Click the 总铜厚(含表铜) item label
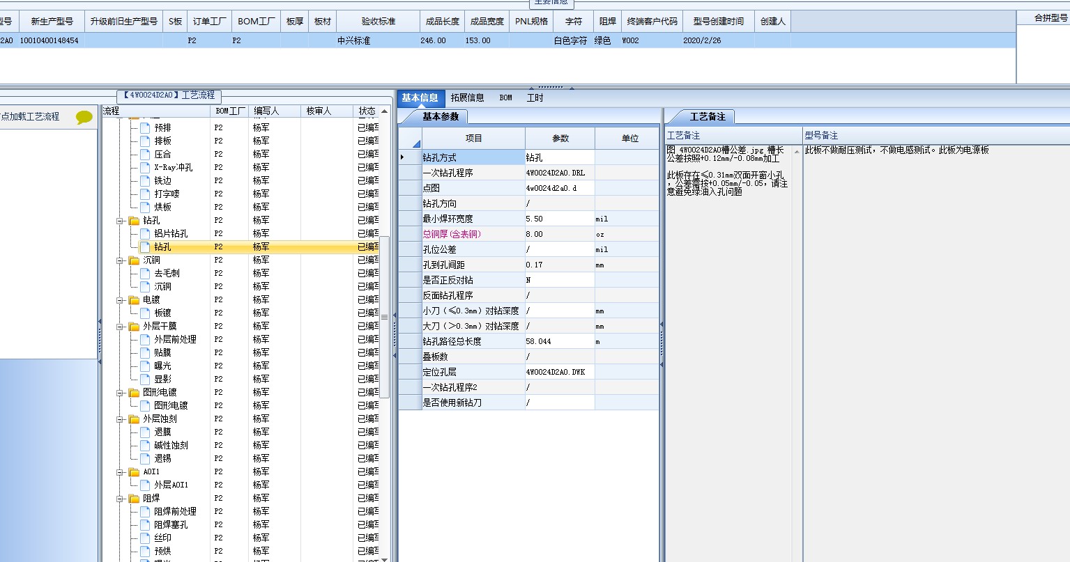 coord(452,235)
